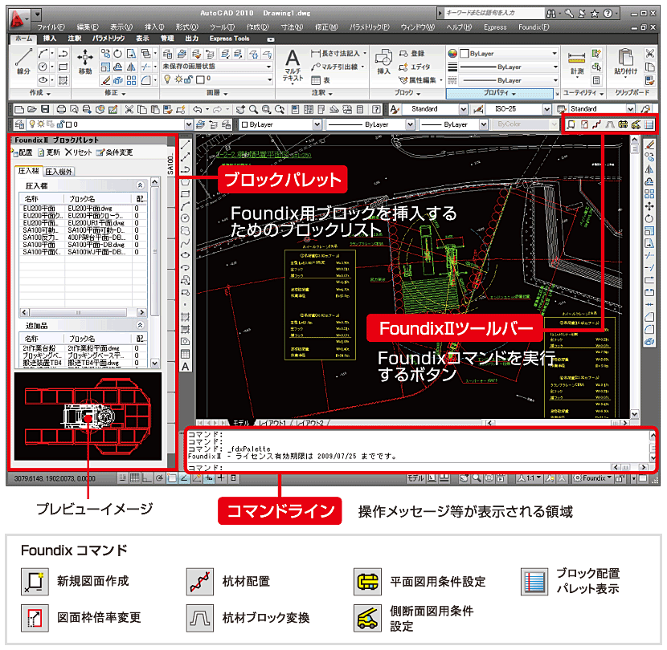Click the binoculars search icon in title bar
This screenshot has height=650, width=667.
(x=551, y=13)
